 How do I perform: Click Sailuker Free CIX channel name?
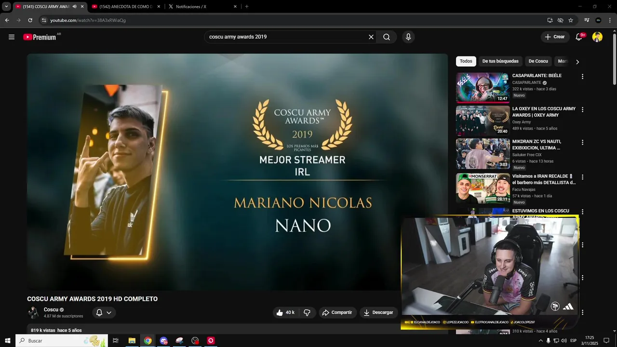click(x=527, y=155)
